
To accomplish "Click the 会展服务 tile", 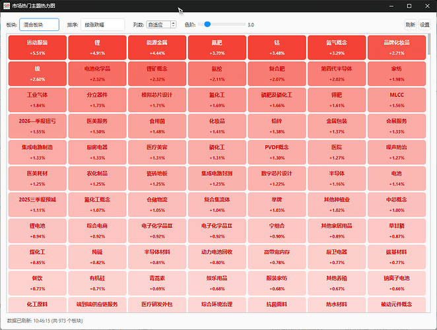I will coord(397,126).
